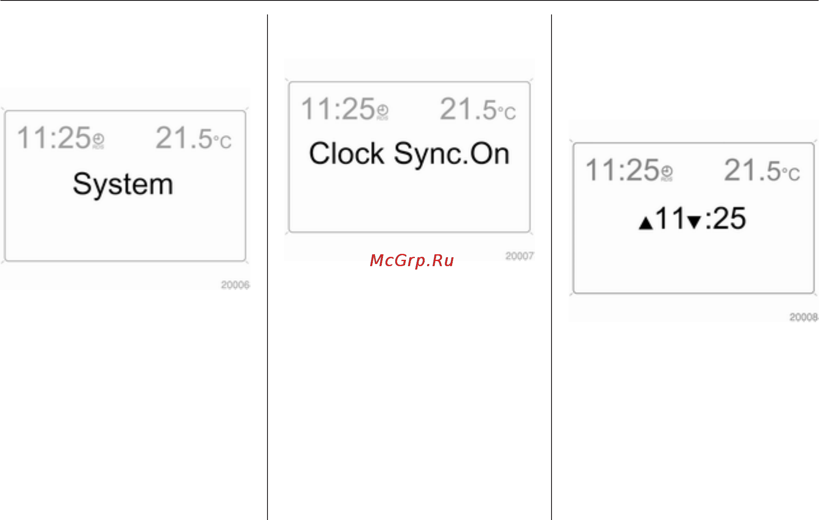The image size is (819, 520).
Task: Click the °C unit symbol in System display
Action: point(222,142)
